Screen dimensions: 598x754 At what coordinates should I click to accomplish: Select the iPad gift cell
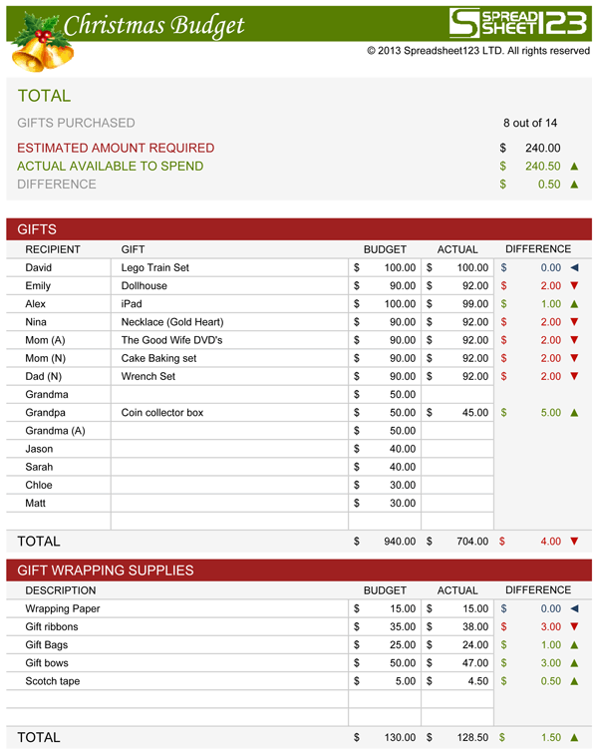tap(230, 304)
